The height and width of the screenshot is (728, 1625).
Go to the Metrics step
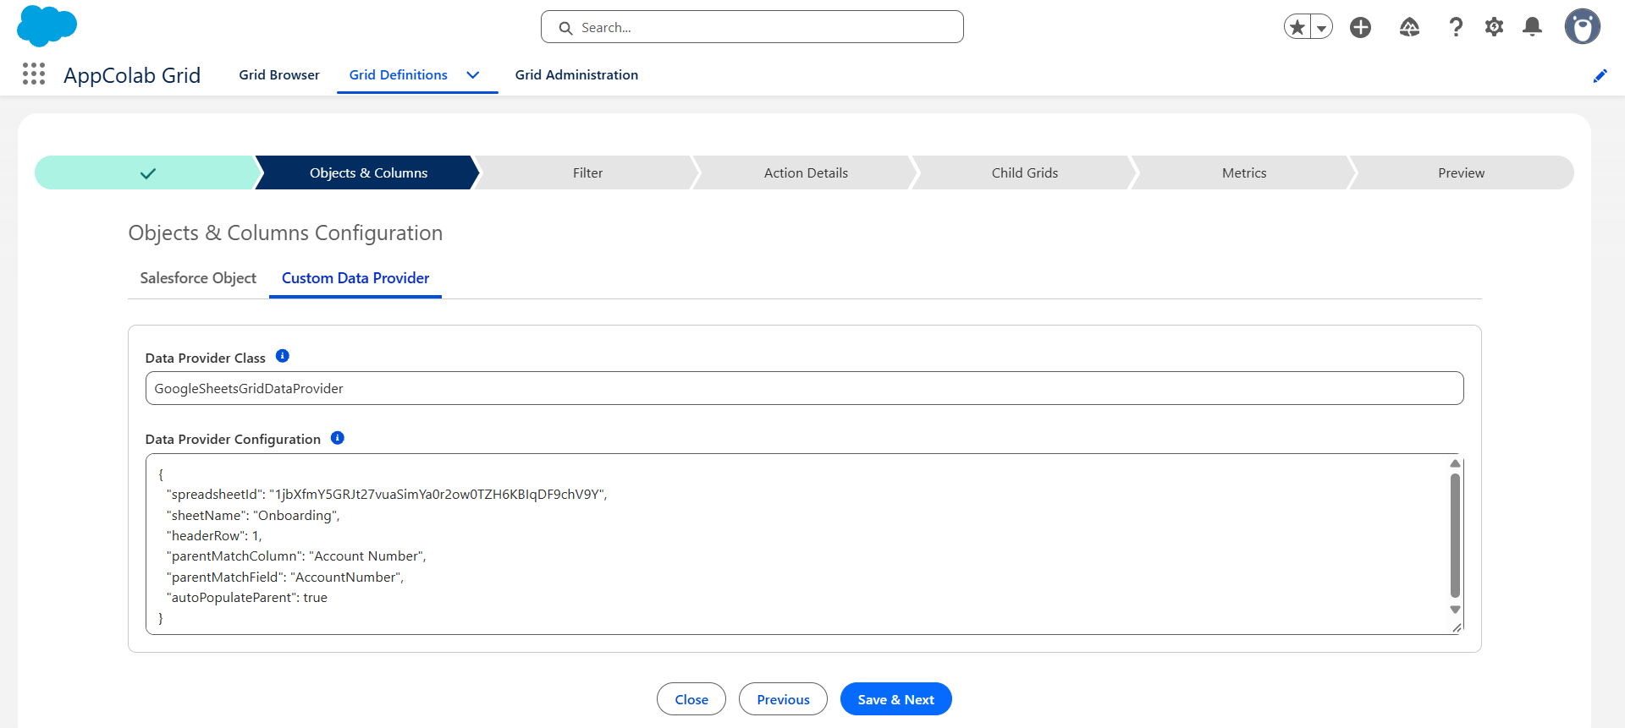coord(1244,172)
